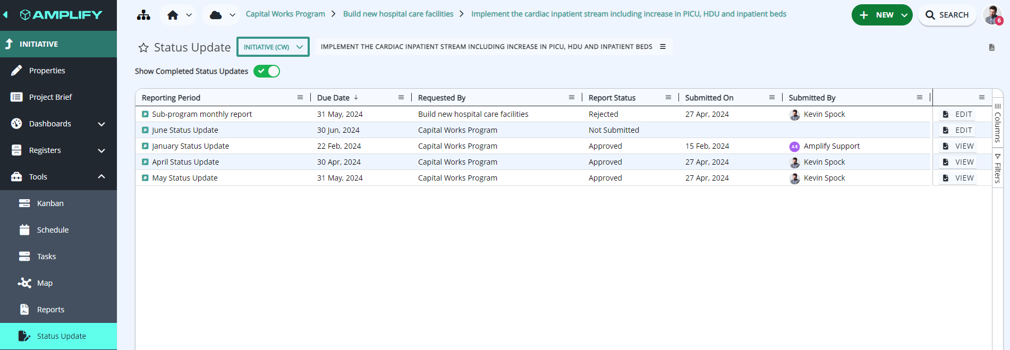Select Properties in the sidebar
Screen dimensions: 1010x350
pyautogui.click(x=58, y=71)
